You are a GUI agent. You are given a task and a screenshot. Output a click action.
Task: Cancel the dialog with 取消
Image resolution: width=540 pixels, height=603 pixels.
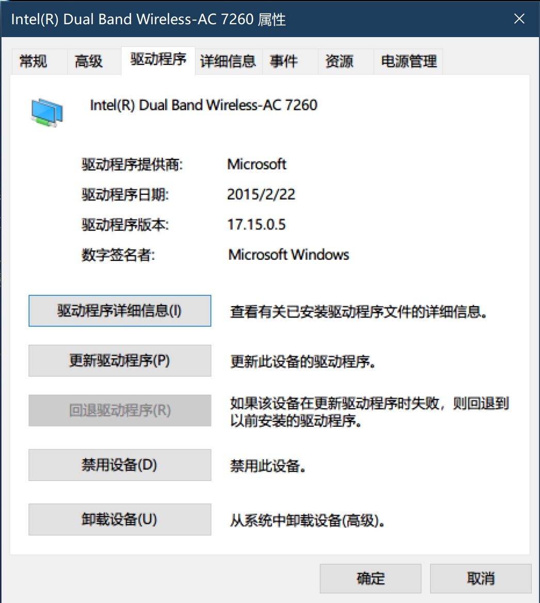(480, 578)
